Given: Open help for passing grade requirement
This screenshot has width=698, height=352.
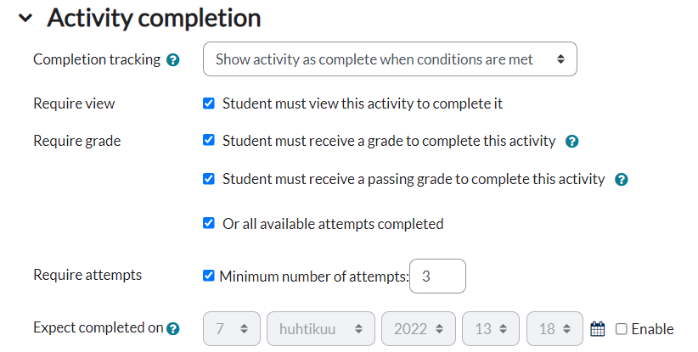Looking at the screenshot, I should [x=621, y=180].
